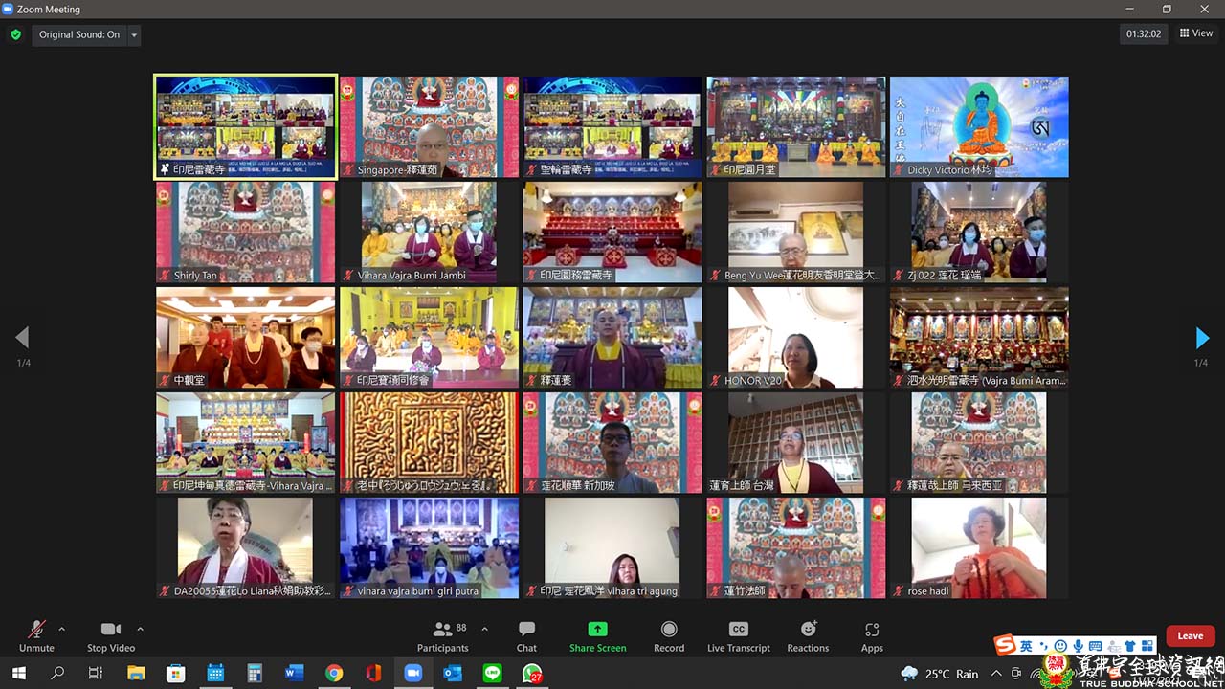Start recording with the Record button
Screen dimensions: 1225x689
[669, 635]
